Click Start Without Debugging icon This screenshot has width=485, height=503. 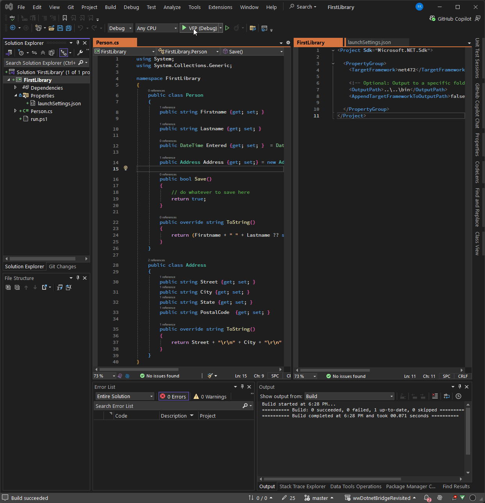click(x=227, y=28)
